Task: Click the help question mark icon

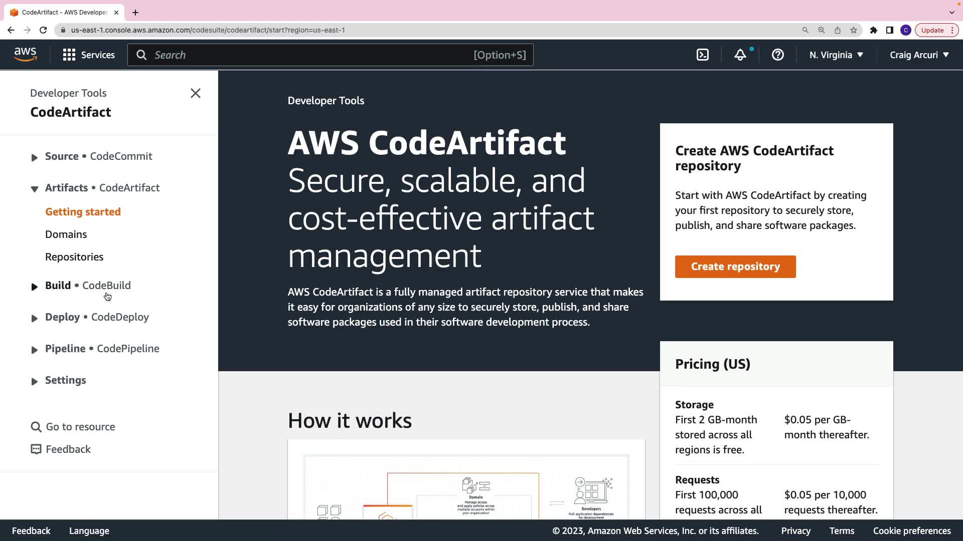Action: 777,55
